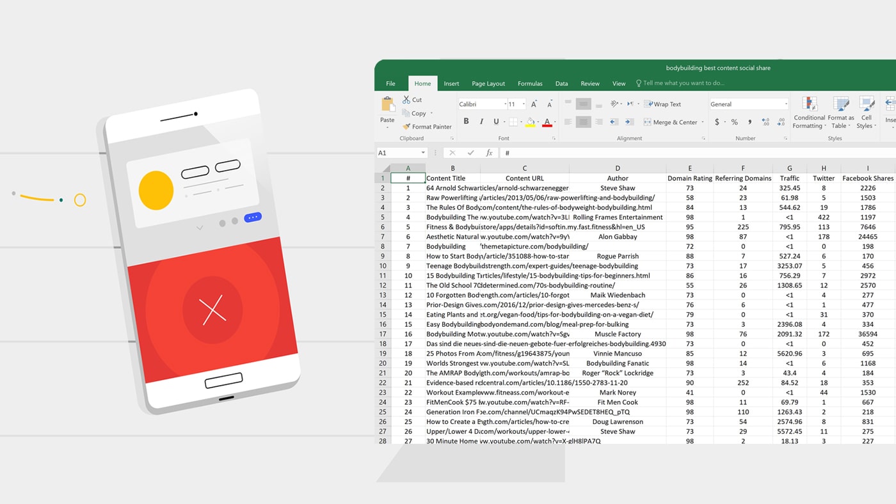
Task: Open Conditional Formatting menu
Action: (810, 113)
